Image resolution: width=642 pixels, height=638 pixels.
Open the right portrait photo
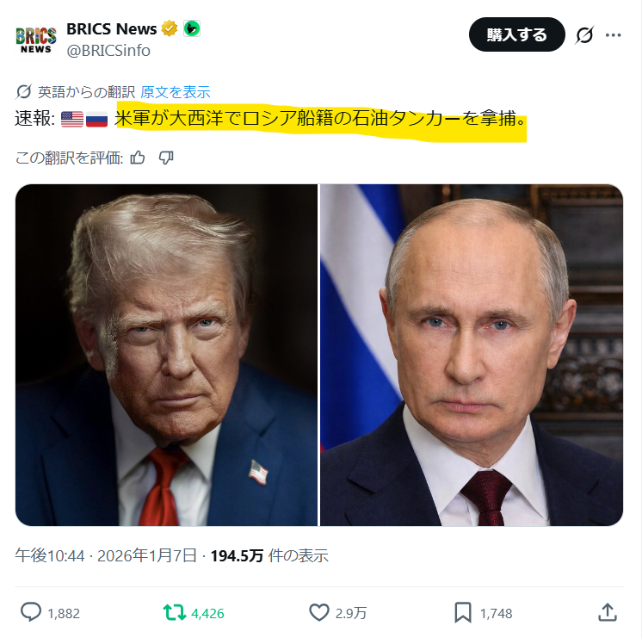tap(472, 355)
